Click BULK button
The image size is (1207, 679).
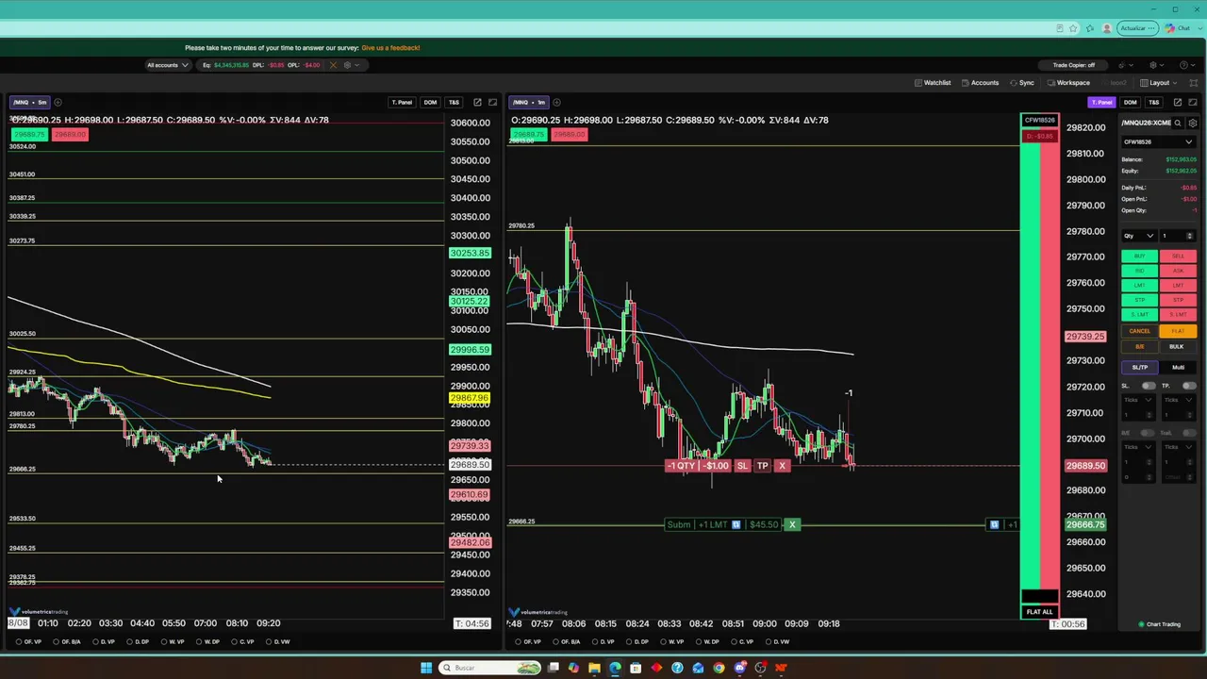pos(1178,346)
